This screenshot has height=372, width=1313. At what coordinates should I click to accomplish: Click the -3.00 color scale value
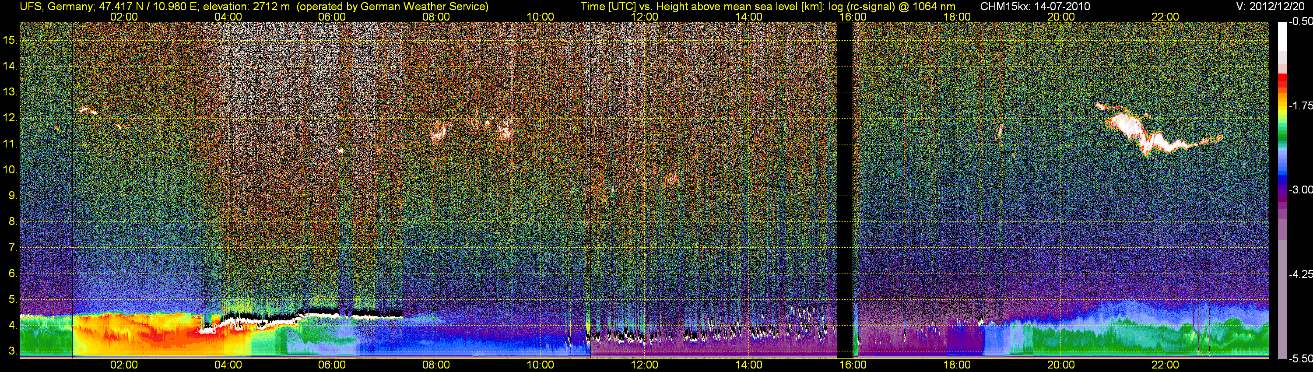pyautogui.click(x=1300, y=190)
